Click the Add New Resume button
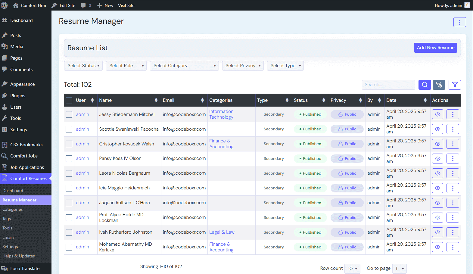 pos(435,48)
